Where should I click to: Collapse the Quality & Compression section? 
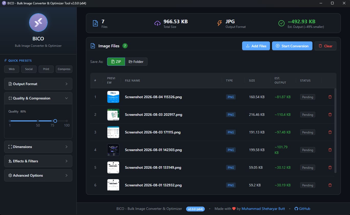click(38, 98)
